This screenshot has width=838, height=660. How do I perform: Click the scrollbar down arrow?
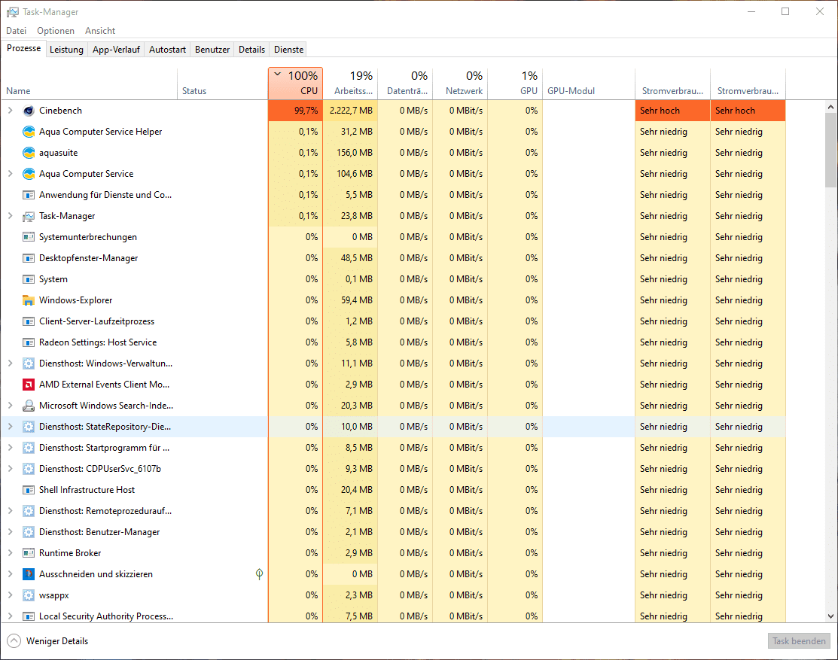pyautogui.click(x=830, y=616)
